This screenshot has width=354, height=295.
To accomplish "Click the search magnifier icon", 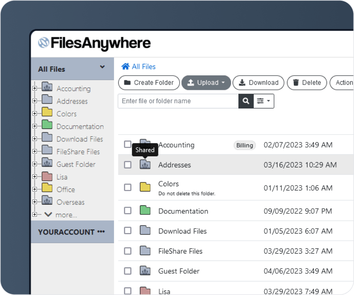I will coord(246,101).
